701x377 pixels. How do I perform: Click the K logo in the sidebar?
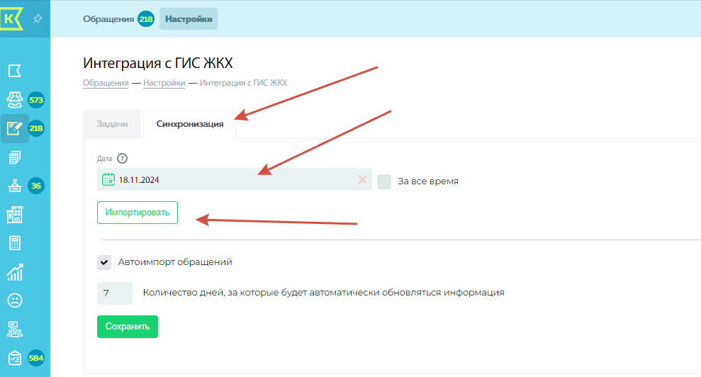11,19
